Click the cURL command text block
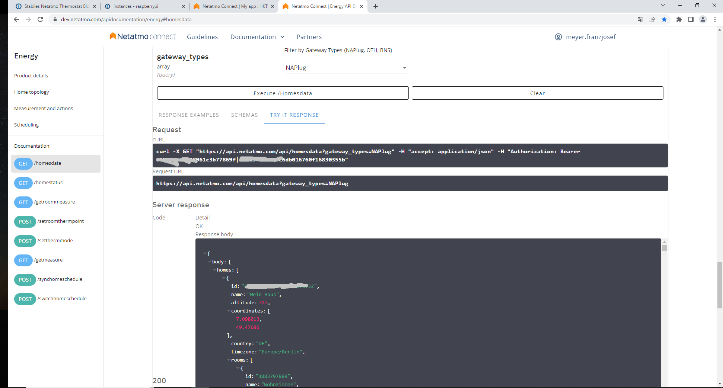This screenshot has width=723, height=388. pos(410,155)
